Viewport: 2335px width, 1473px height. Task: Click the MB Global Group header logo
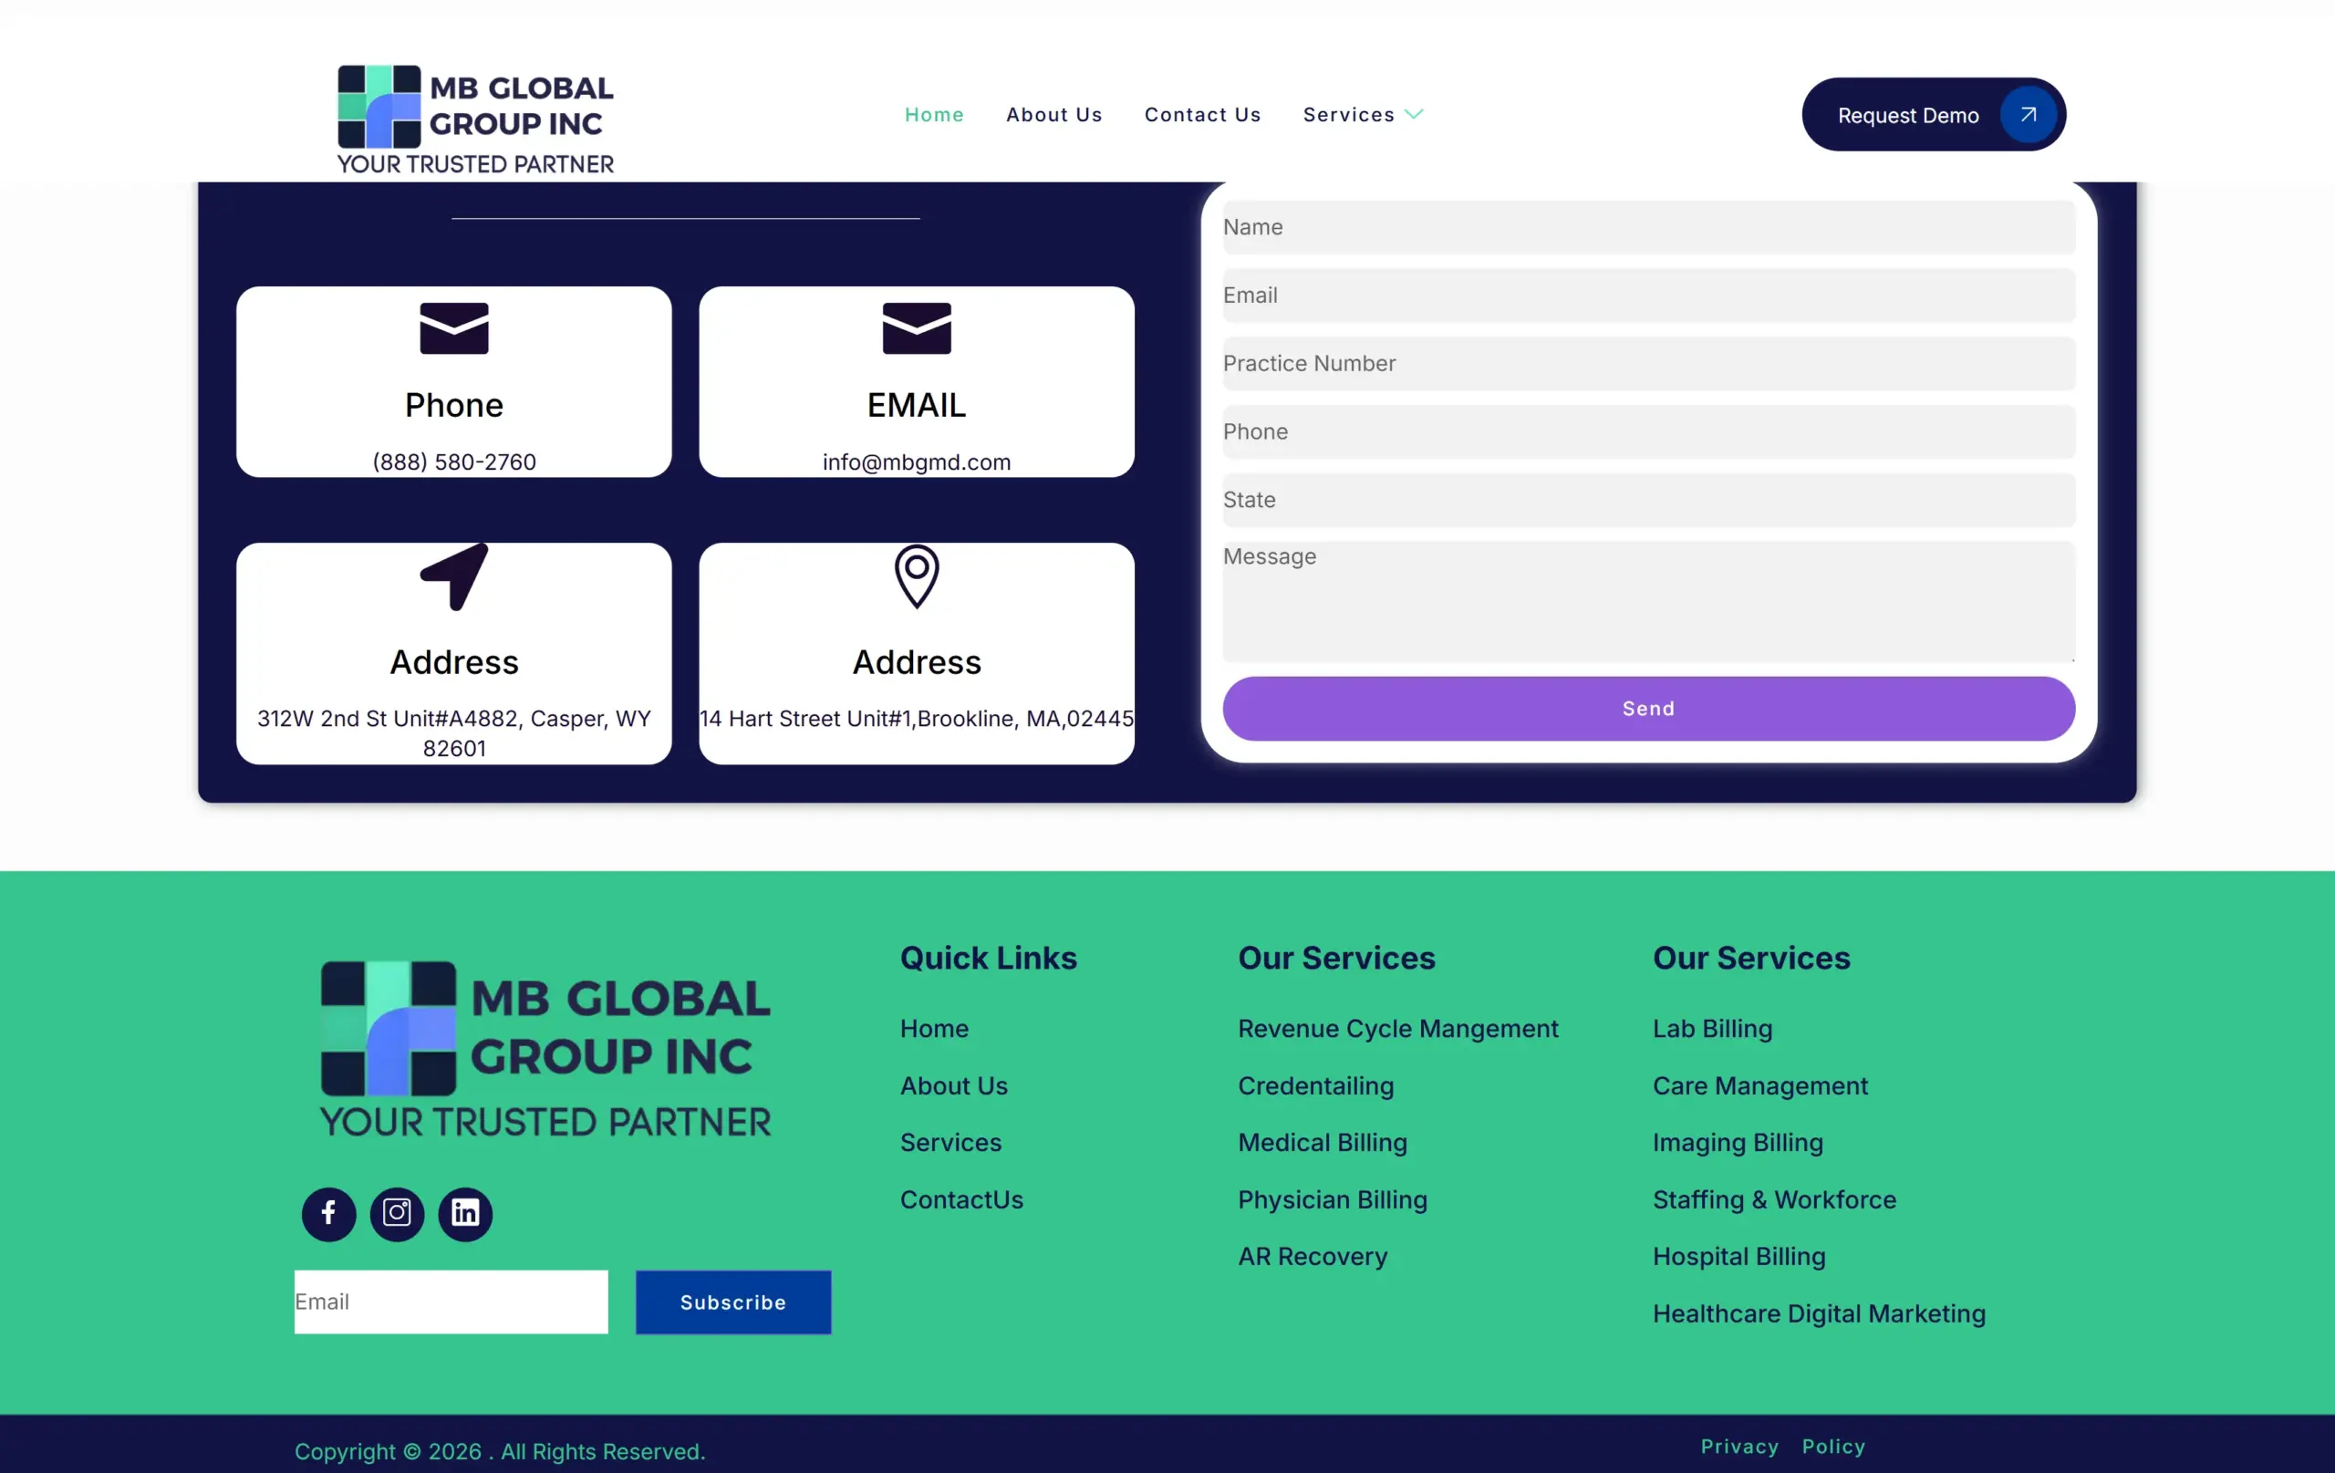[475, 119]
